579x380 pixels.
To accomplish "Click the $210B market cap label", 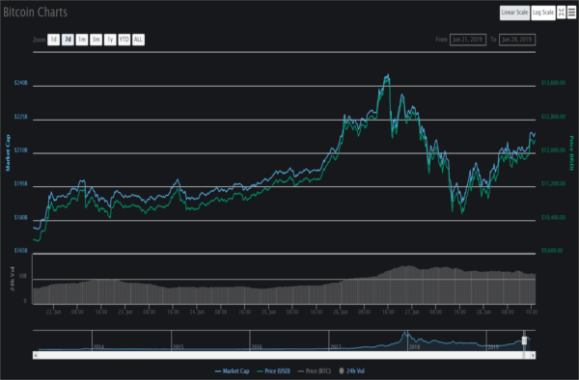I will point(20,150).
